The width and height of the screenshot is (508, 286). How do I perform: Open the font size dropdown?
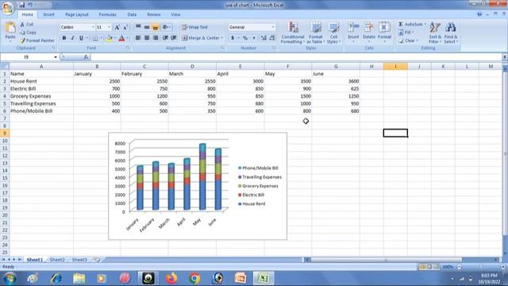coord(110,27)
